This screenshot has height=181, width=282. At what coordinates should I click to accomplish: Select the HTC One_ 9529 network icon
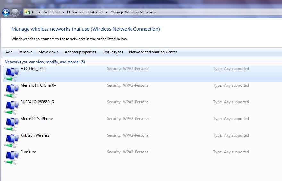pos(12,74)
